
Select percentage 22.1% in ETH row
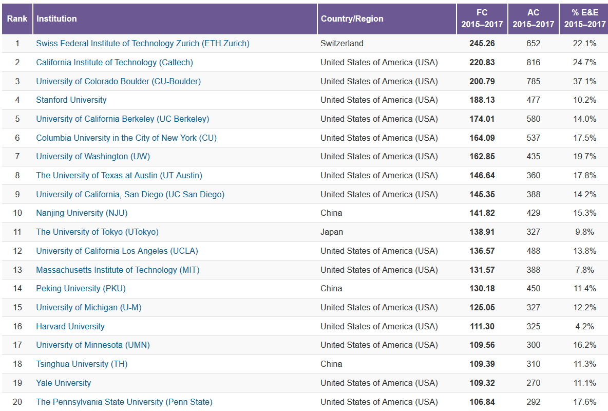click(x=585, y=44)
